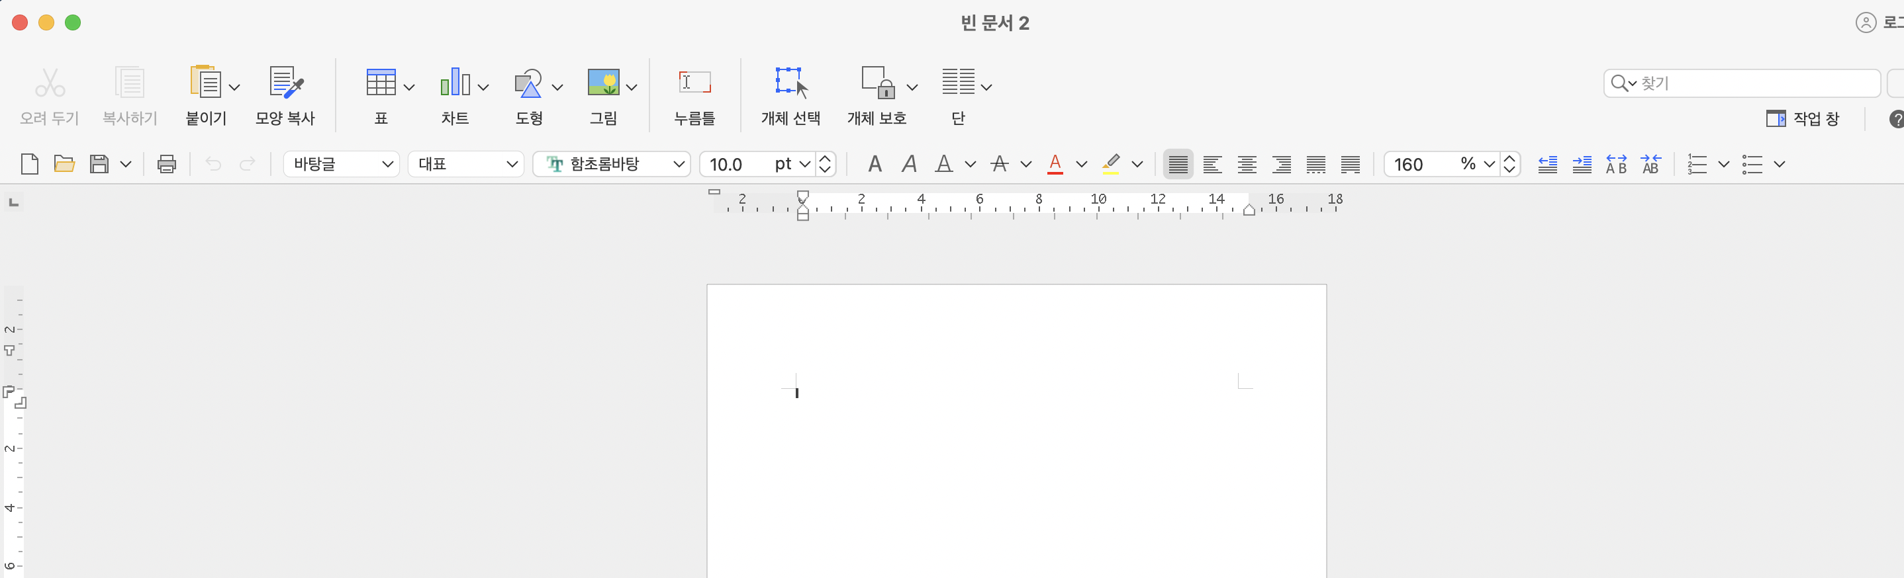Expand the Shapes (도형) dropdown arrow
The image size is (1904, 578).
point(557,87)
